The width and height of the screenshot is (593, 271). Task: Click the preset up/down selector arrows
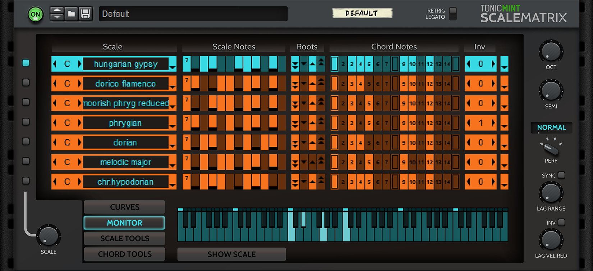(x=57, y=14)
